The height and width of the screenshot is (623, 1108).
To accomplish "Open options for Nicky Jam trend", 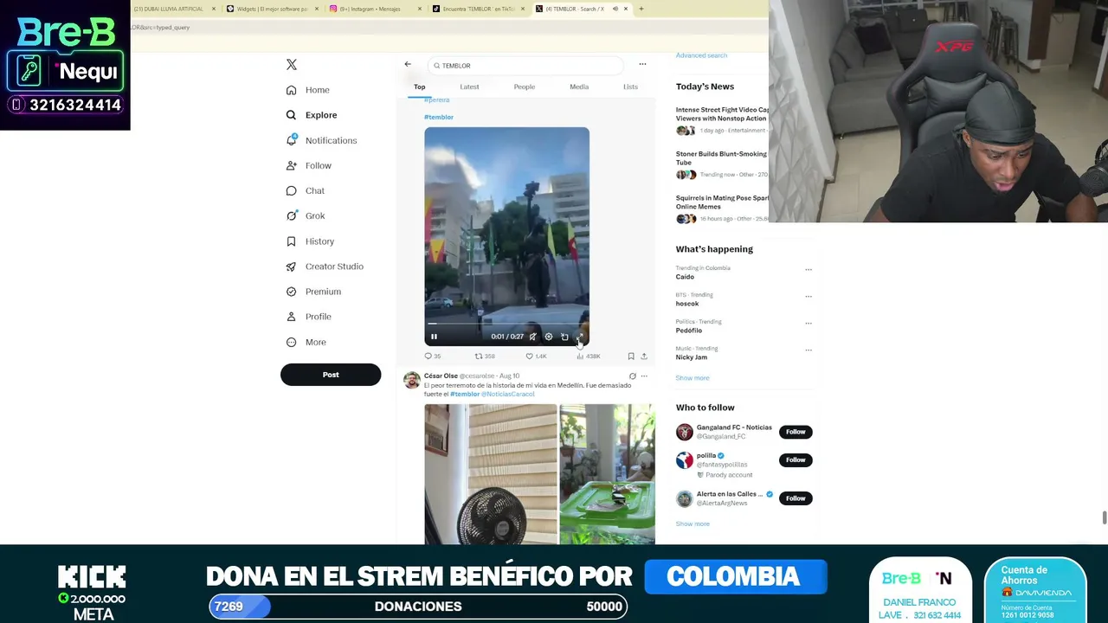I will 808,350.
